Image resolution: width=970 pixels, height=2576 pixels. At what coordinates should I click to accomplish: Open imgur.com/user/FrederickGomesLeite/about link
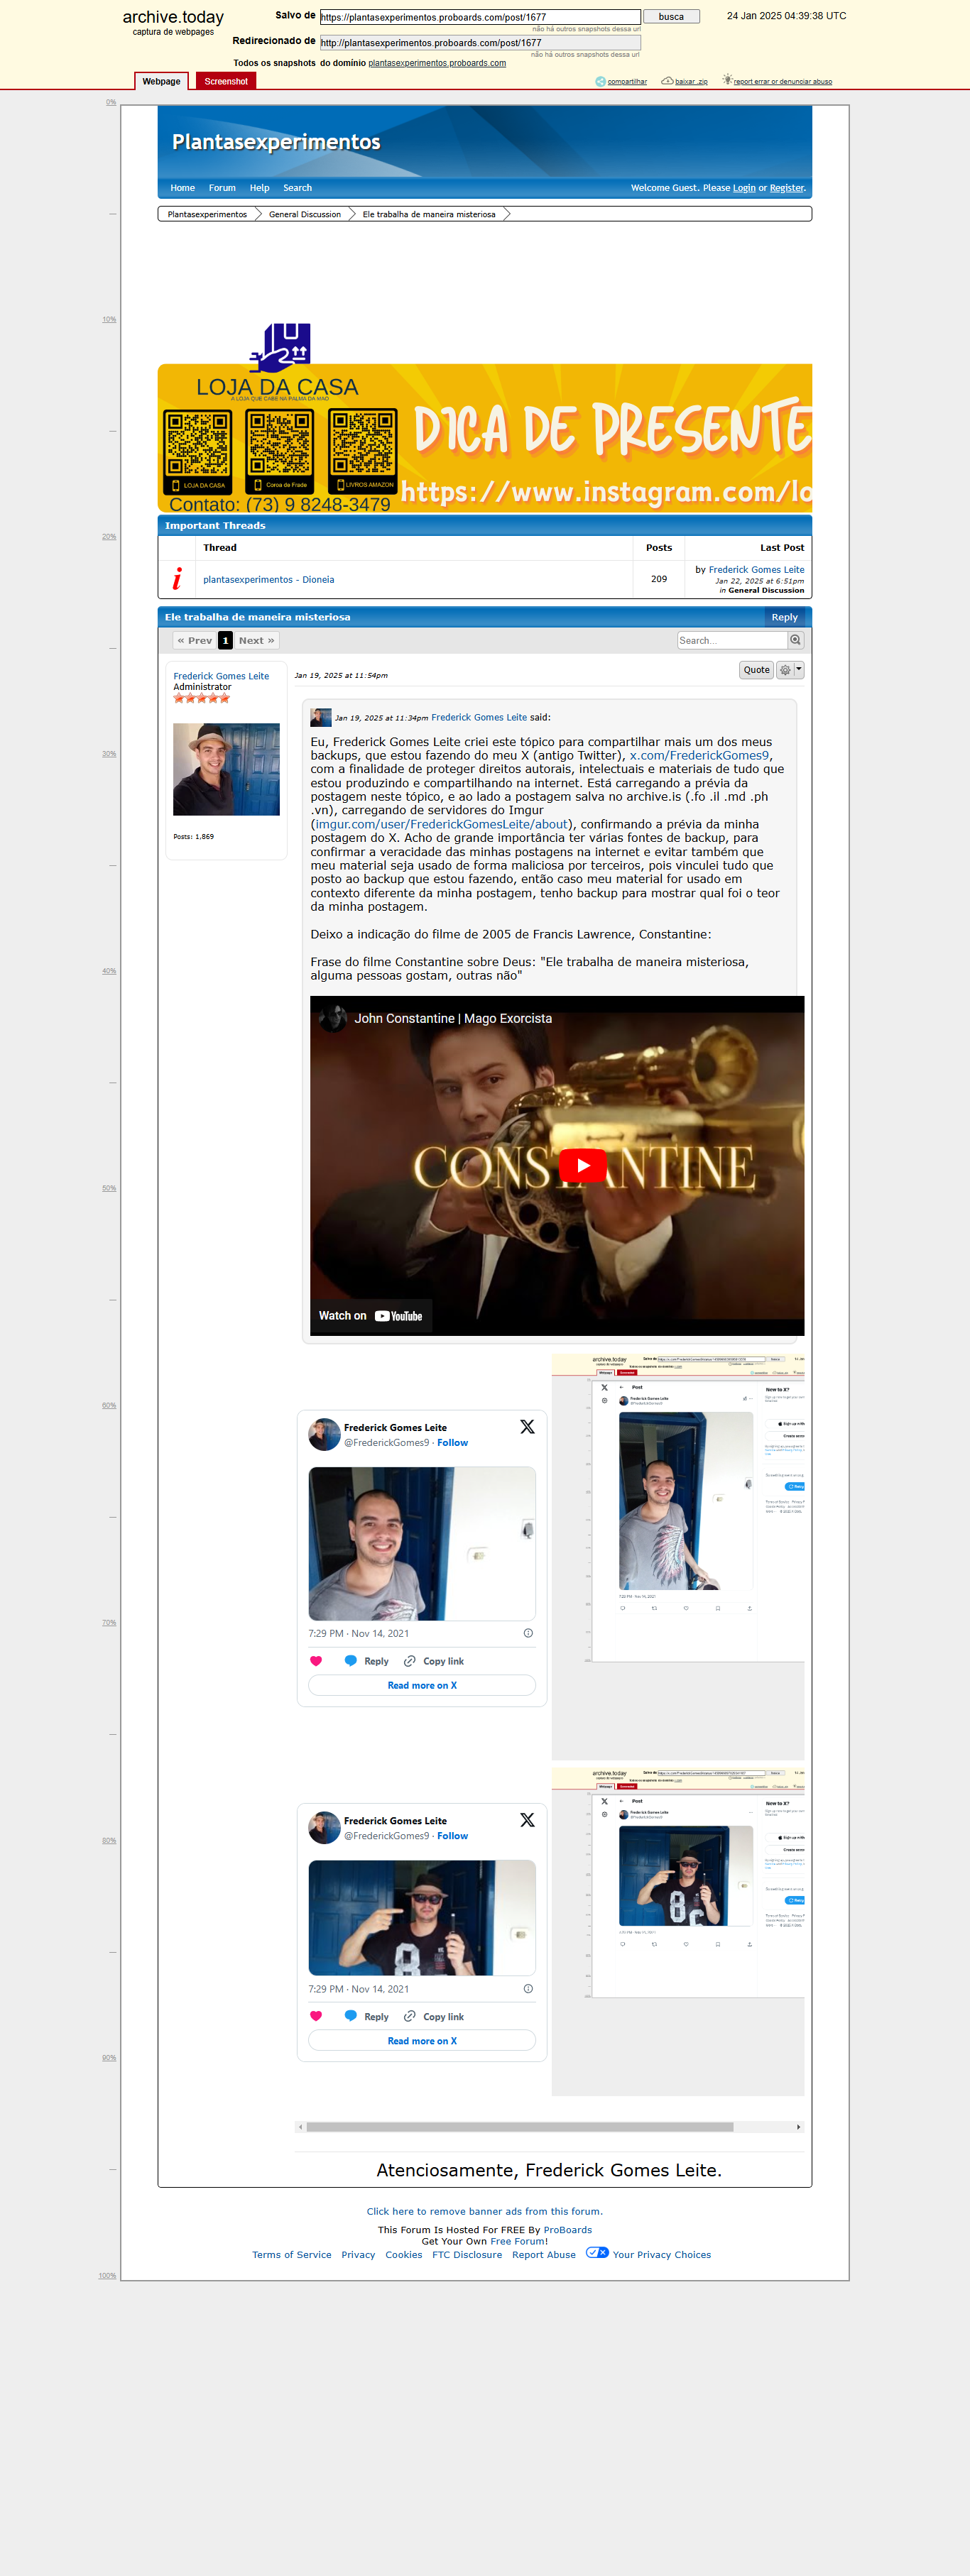pyautogui.click(x=441, y=824)
